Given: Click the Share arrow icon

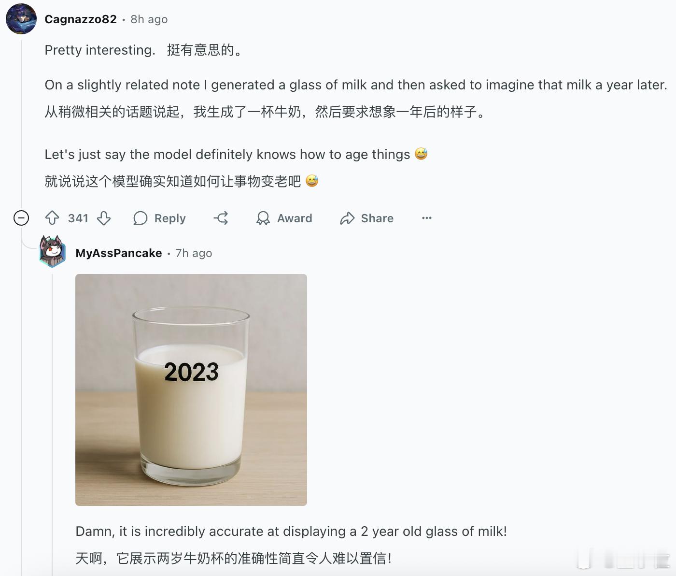Looking at the screenshot, I should 347,218.
